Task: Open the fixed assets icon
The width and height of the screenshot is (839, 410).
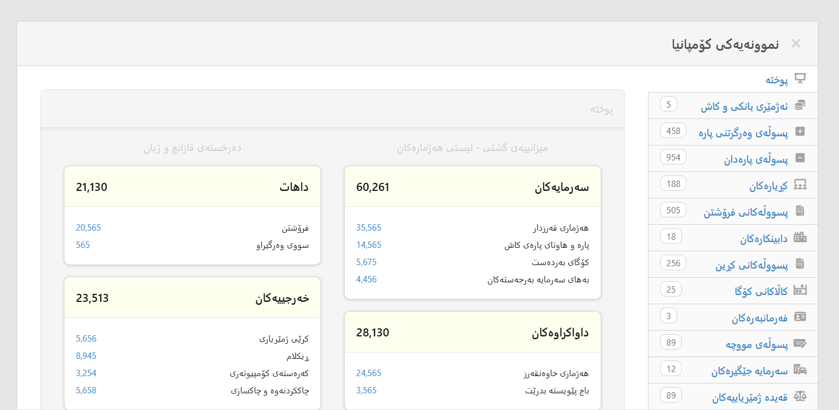Action: 800,369
